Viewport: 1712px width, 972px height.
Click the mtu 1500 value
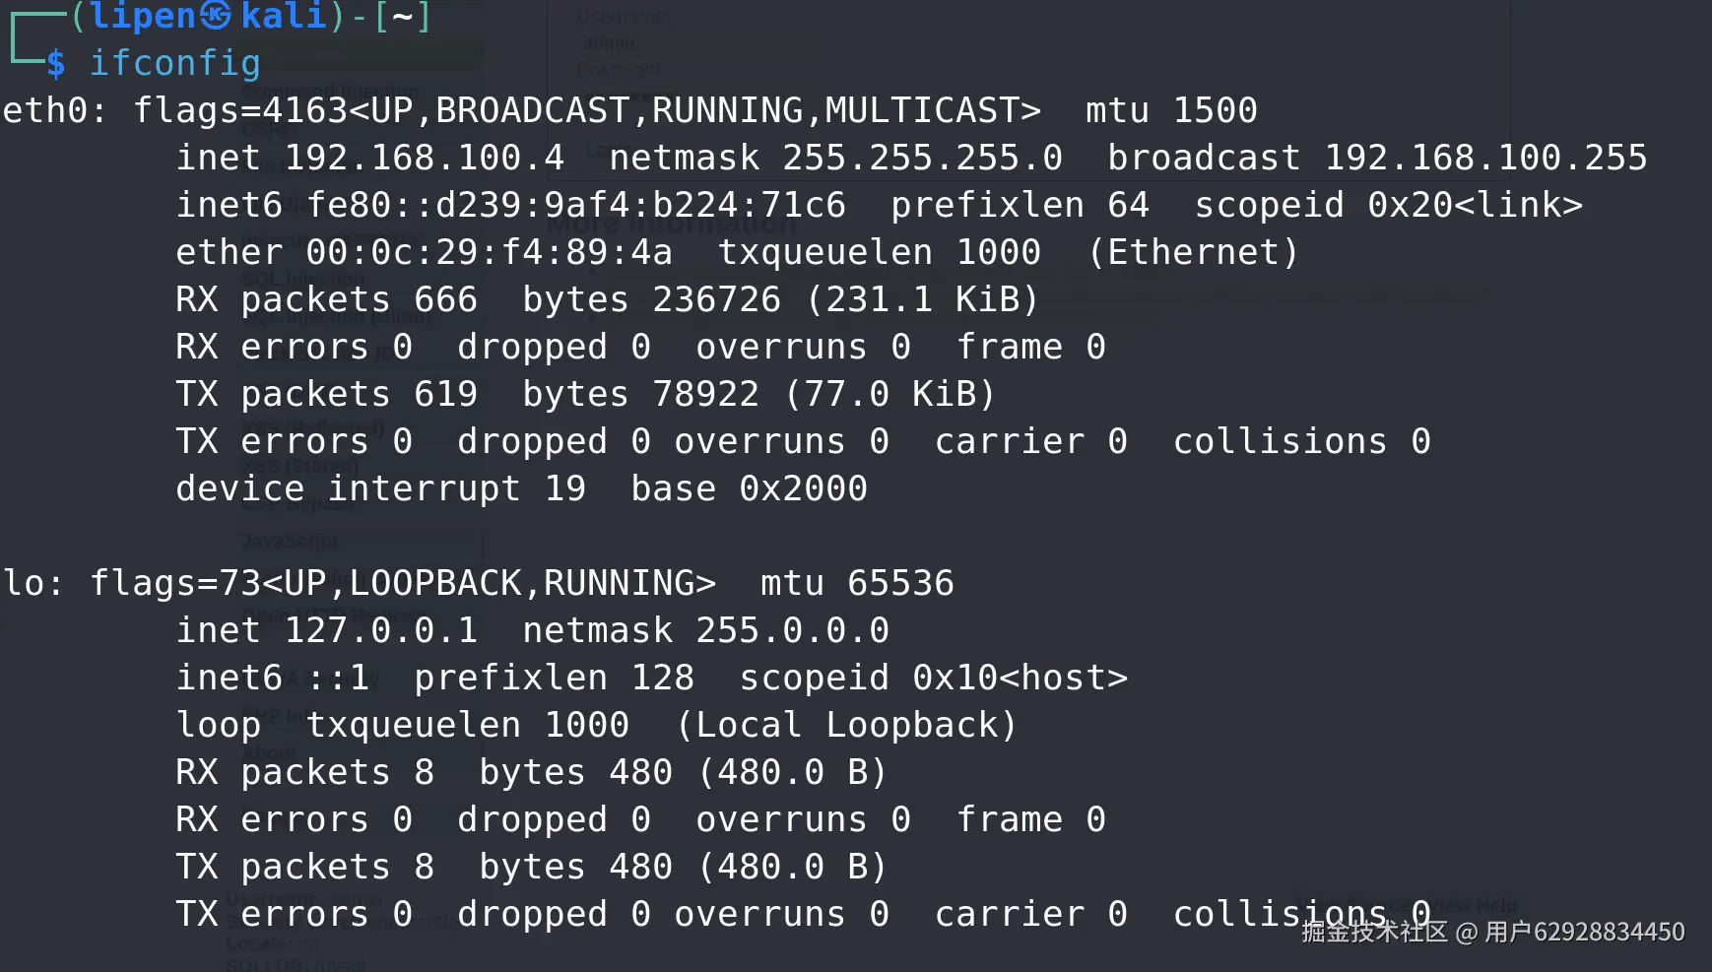(1171, 110)
